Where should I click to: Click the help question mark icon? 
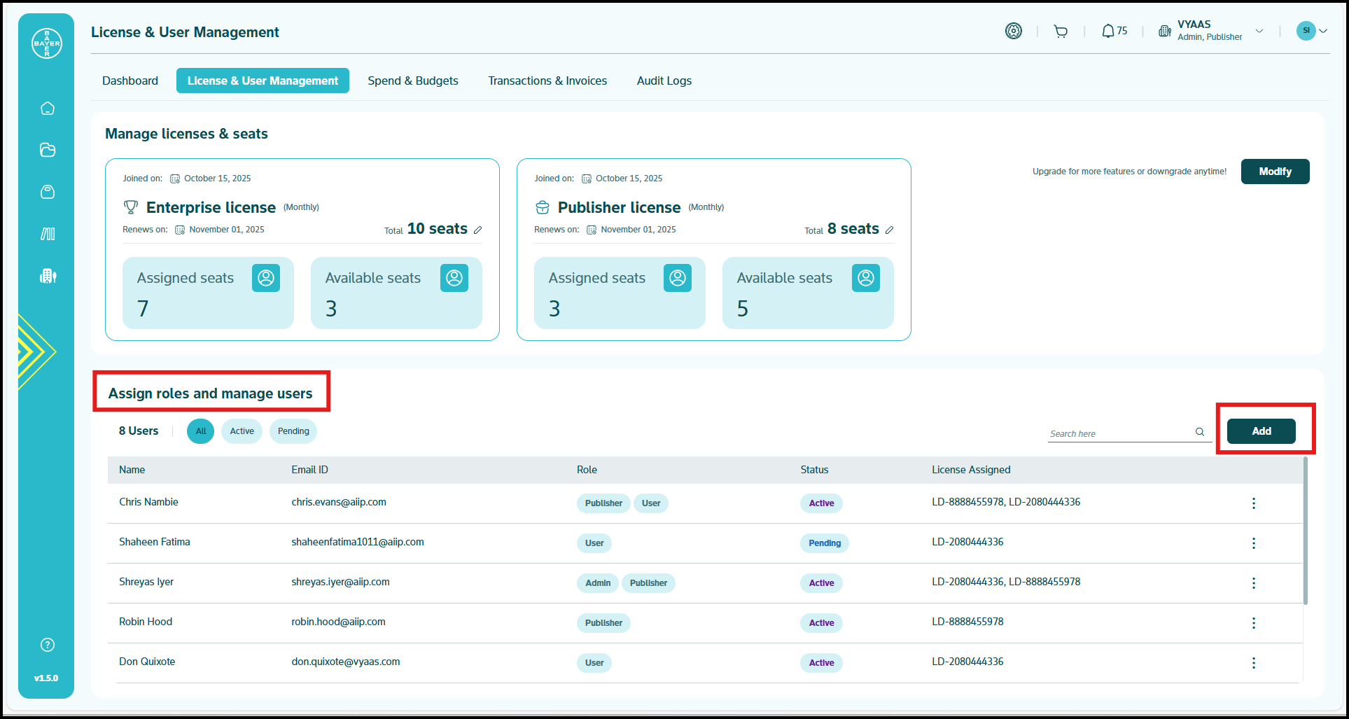(x=48, y=645)
